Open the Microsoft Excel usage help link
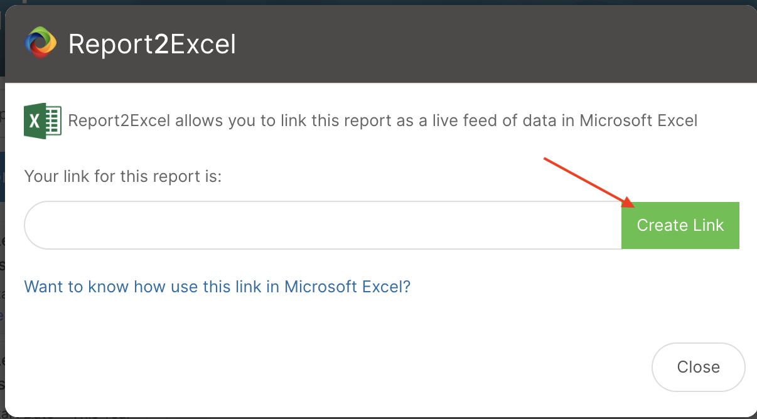 217,287
